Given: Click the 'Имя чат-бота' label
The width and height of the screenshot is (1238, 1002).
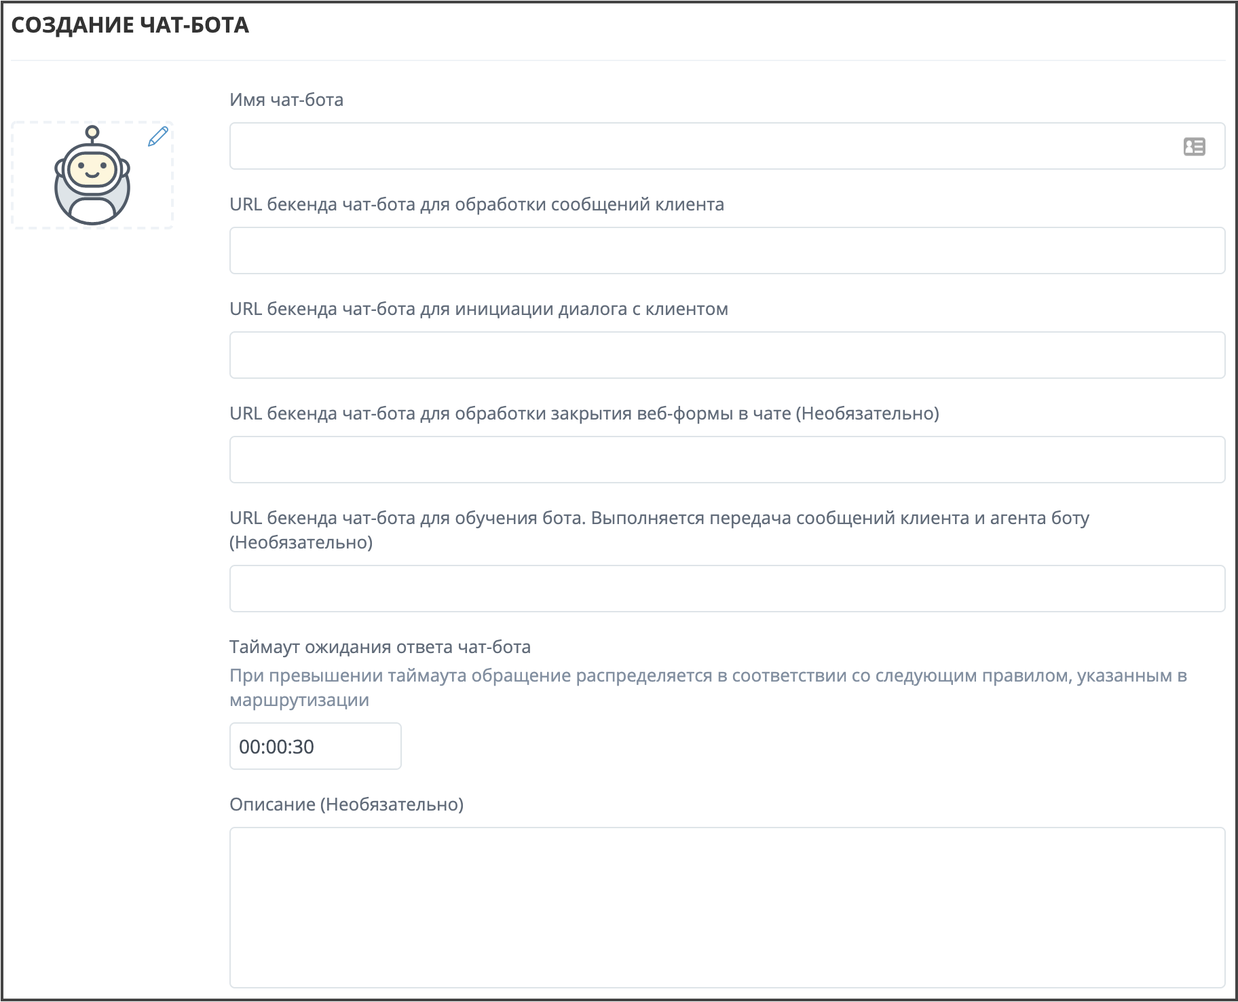Looking at the screenshot, I should [286, 100].
